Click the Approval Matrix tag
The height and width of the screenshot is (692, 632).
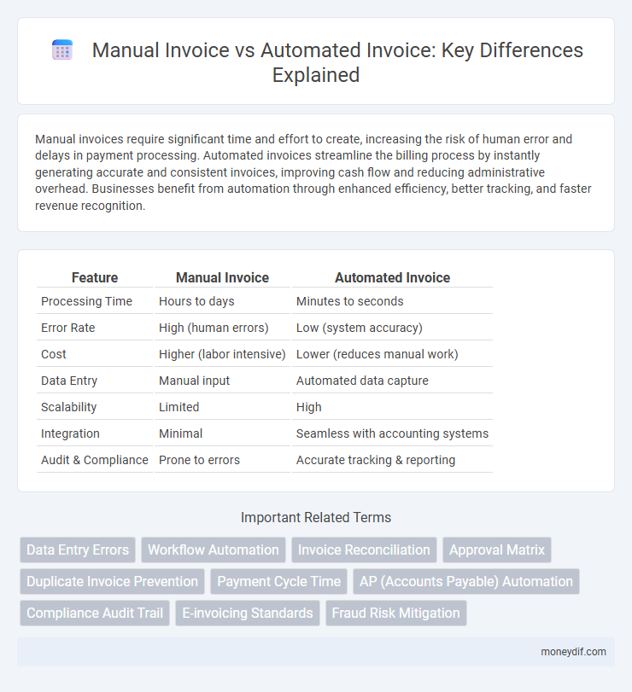497,550
